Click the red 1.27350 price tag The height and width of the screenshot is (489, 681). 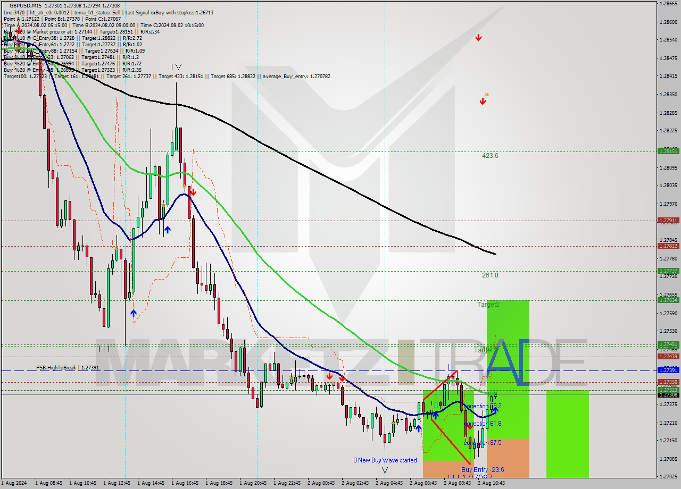[x=668, y=382]
